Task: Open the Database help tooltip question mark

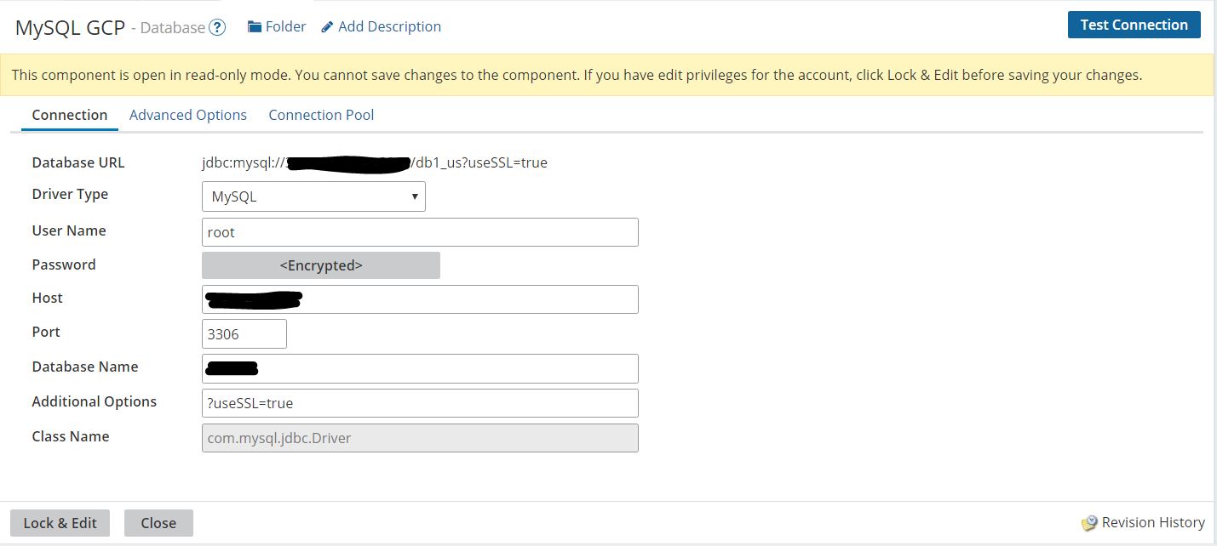Action: pos(216,26)
